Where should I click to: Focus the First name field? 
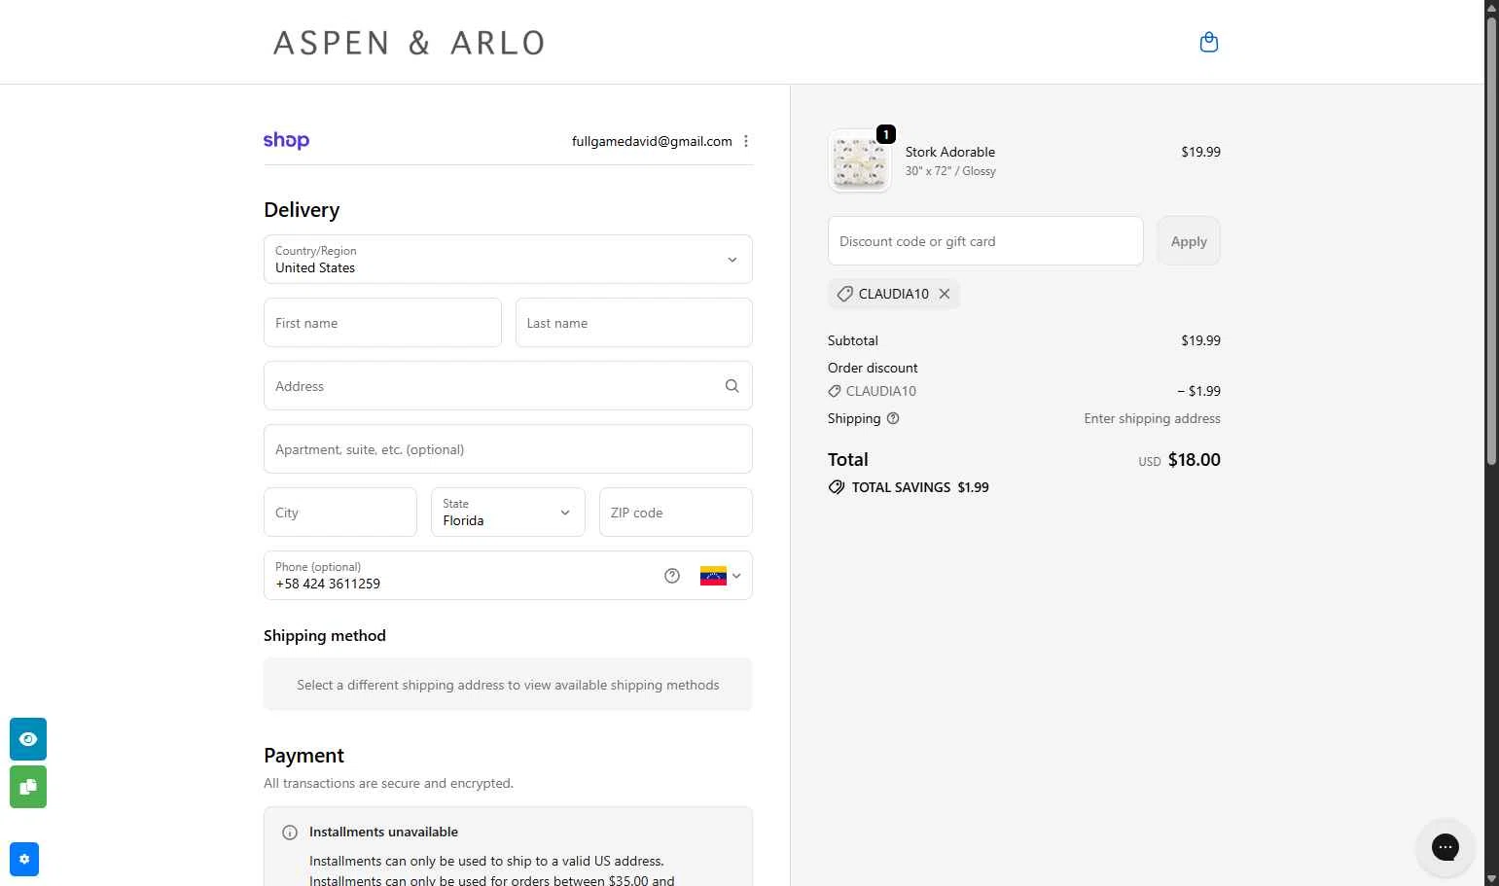382,323
